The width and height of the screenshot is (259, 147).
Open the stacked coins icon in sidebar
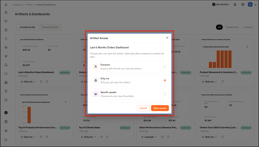(6, 47)
